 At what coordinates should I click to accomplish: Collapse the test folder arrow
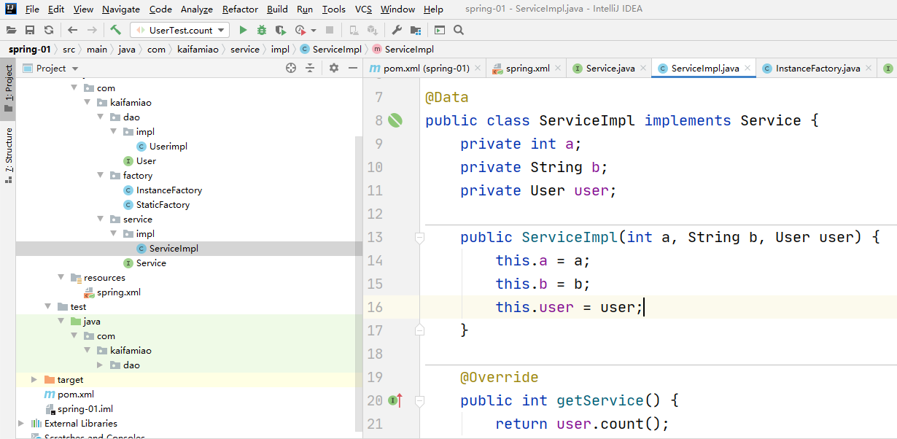(x=48, y=307)
